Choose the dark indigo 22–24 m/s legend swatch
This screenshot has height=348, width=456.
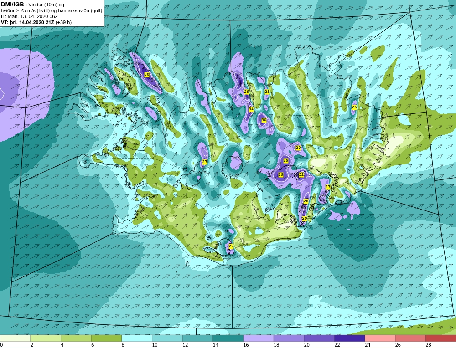click(x=350, y=338)
